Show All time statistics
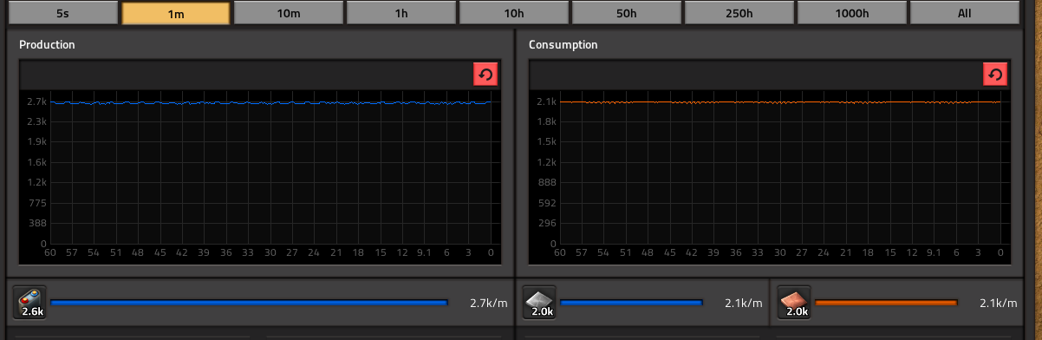Image resolution: width=1042 pixels, height=340 pixels. [964, 13]
